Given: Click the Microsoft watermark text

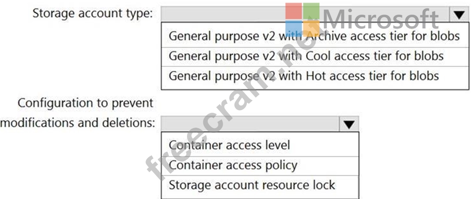Looking at the screenshot, I should click(x=381, y=19).
